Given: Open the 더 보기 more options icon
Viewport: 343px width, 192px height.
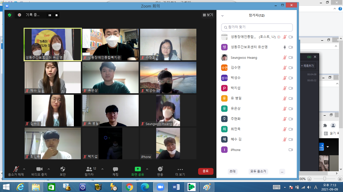Looking at the screenshot, I should (180, 169).
